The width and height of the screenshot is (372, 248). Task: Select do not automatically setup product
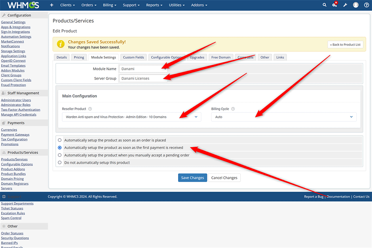coord(59,163)
